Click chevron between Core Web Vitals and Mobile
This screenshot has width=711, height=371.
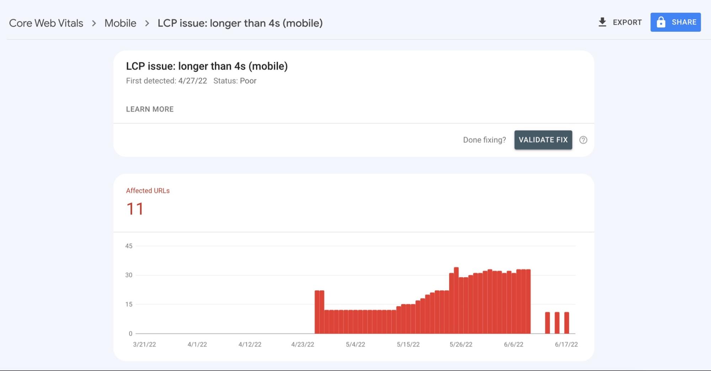(x=94, y=23)
